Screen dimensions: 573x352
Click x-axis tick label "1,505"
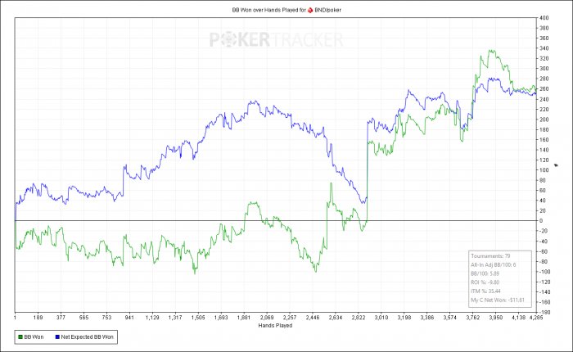click(x=198, y=318)
